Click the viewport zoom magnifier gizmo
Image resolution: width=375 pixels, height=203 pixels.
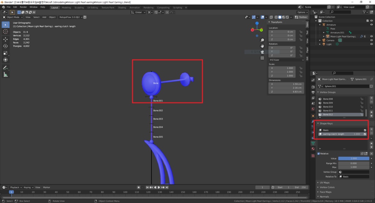pyautogui.click(x=262, y=40)
